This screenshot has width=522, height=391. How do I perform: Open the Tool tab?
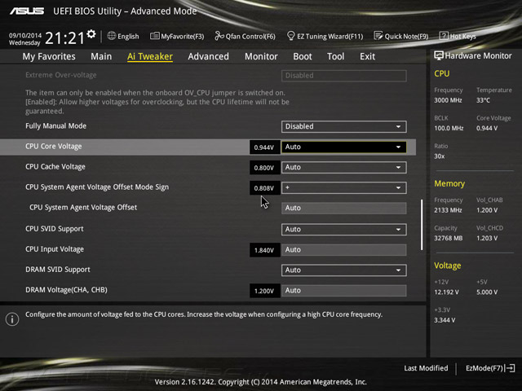[335, 56]
